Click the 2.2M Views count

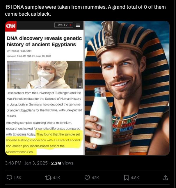point(62,163)
